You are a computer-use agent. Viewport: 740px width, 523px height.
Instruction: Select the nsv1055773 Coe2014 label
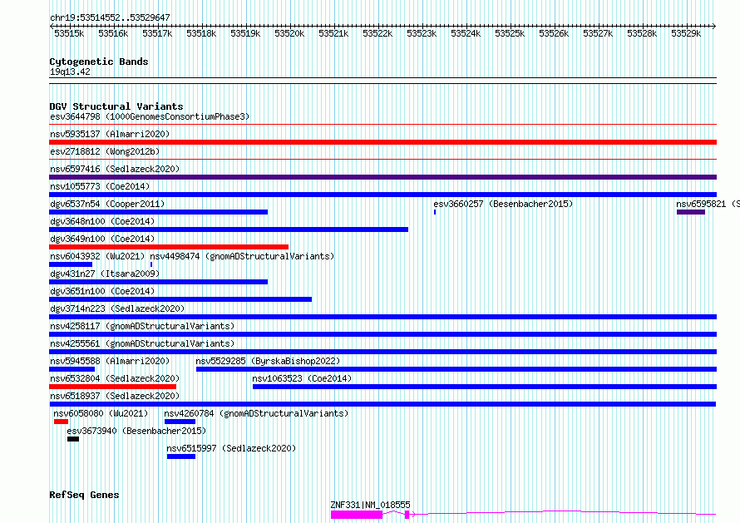[100, 186]
